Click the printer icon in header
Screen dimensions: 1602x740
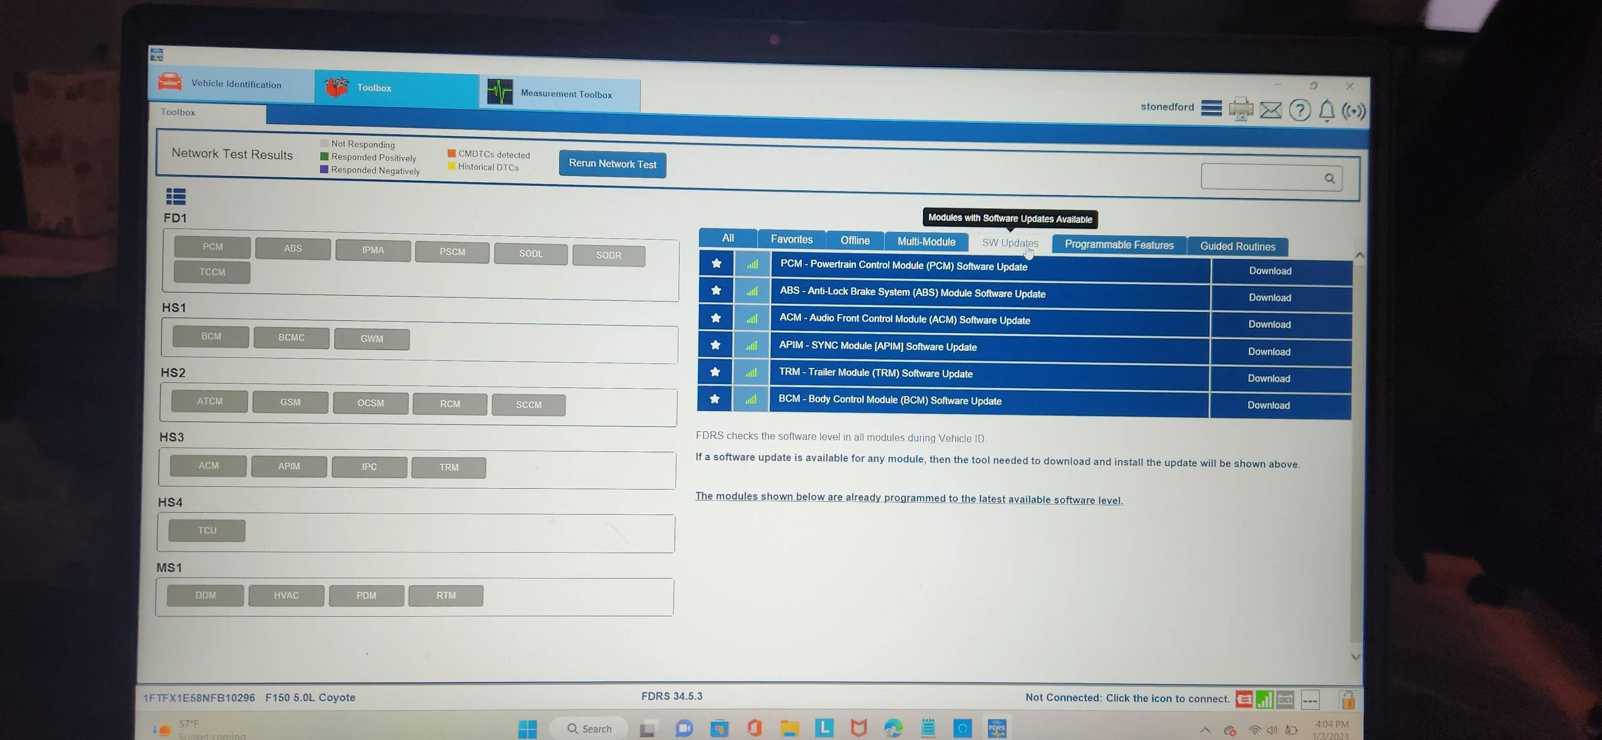click(1240, 109)
